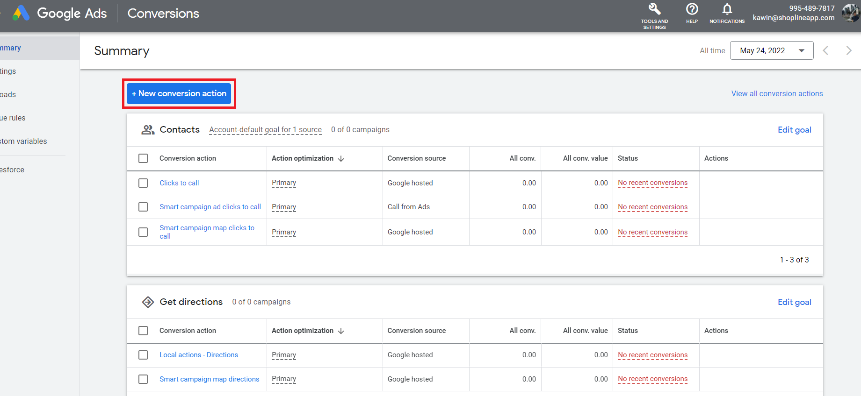Open View all conversion actions link
The image size is (861, 396).
pyautogui.click(x=777, y=93)
